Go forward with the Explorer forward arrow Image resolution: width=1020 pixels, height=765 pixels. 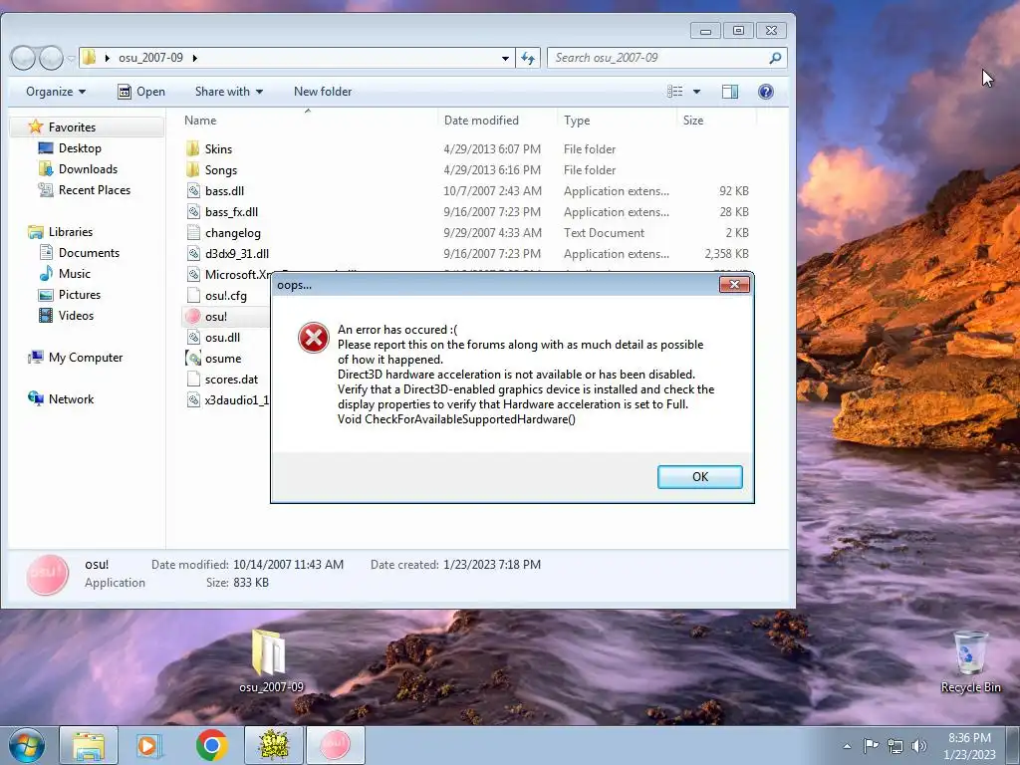[51, 58]
